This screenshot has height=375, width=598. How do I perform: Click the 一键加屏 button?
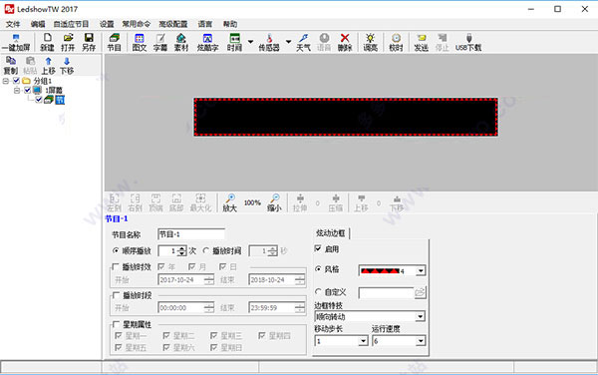(x=16, y=42)
